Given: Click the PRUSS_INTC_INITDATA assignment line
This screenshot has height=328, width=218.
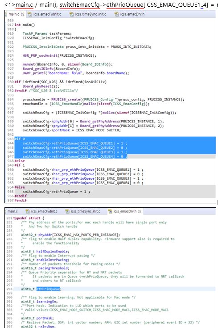Looking at the screenshot, I should click(87, 46).
